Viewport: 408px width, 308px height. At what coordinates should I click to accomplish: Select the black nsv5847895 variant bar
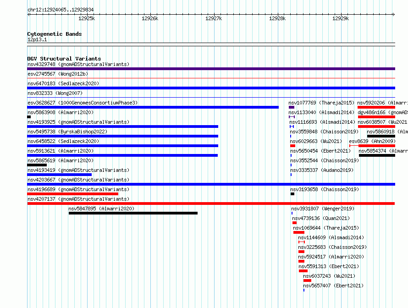(x=133, y=213)
